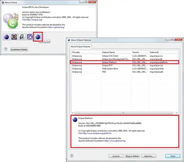Click the org.eclipse.pde feature id
Viewport: 184px width, 162px height.
coord(156,72)
